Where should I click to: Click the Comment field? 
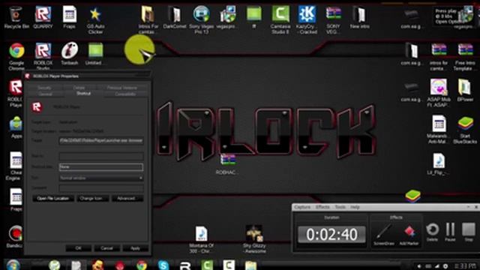click(x=101, y=188)
